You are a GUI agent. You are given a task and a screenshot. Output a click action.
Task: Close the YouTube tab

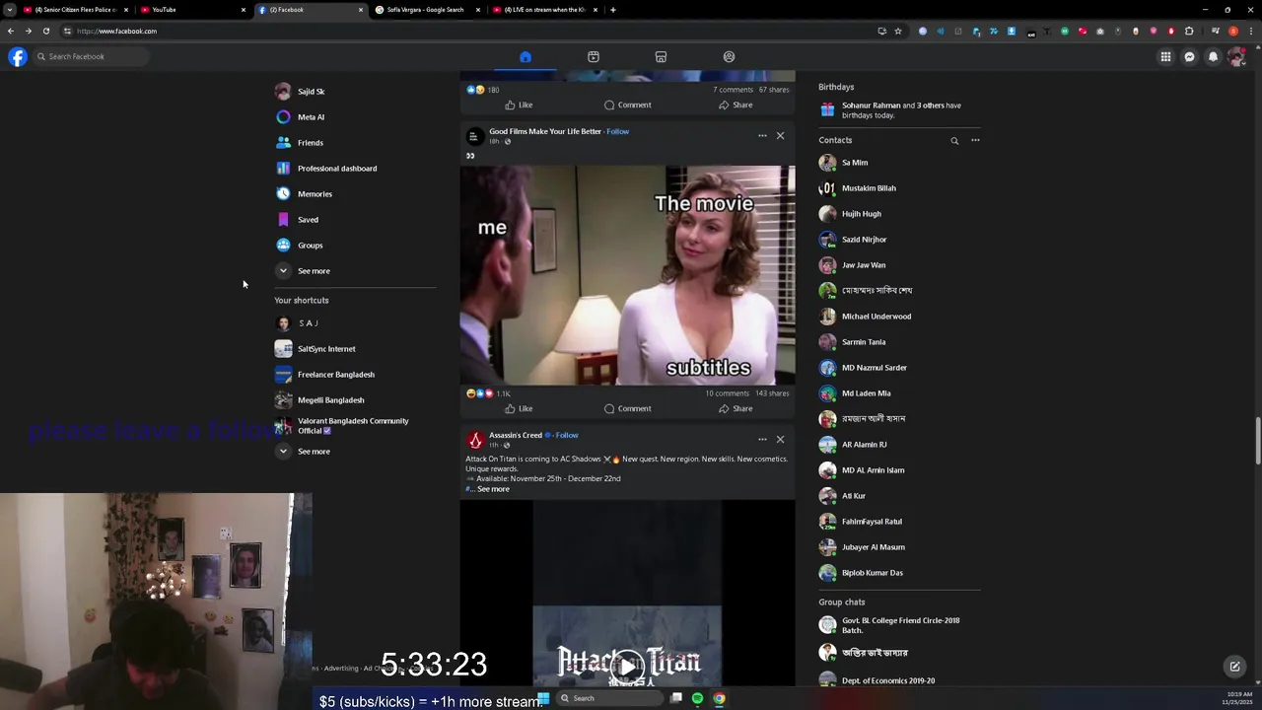244,10
